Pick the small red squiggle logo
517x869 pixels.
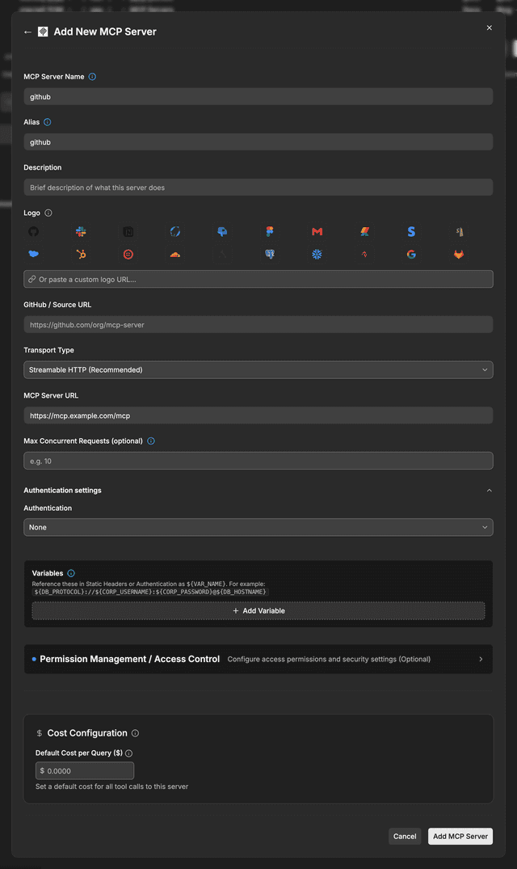pos(364,255)
